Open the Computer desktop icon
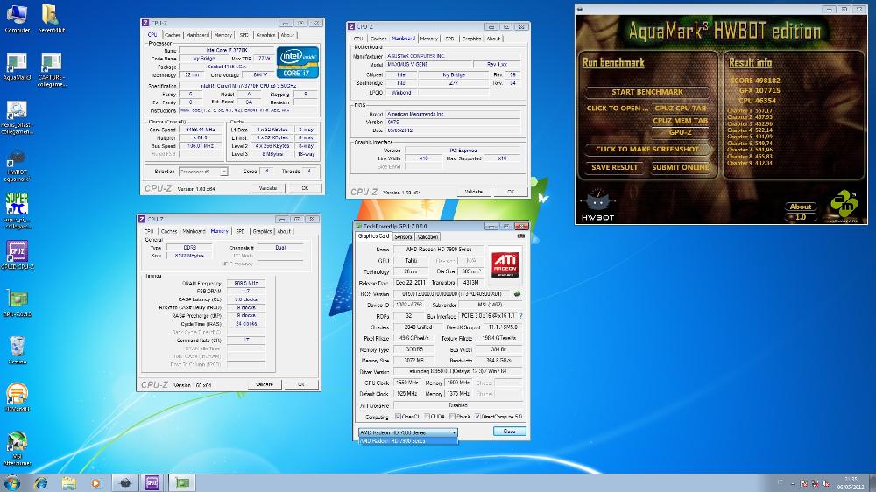 [17, 19]
